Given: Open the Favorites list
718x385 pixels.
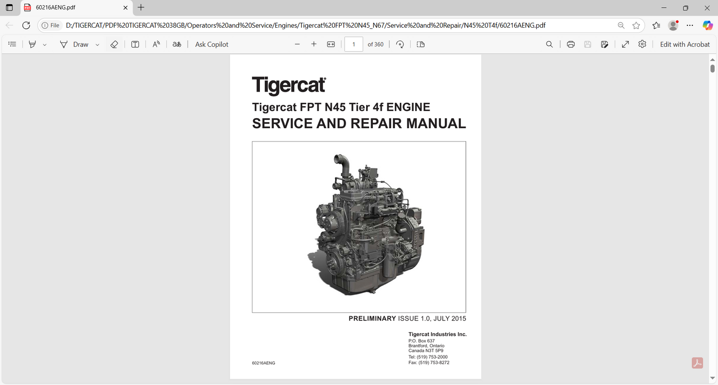Looking at the screenshot, I should coord(656,25).
